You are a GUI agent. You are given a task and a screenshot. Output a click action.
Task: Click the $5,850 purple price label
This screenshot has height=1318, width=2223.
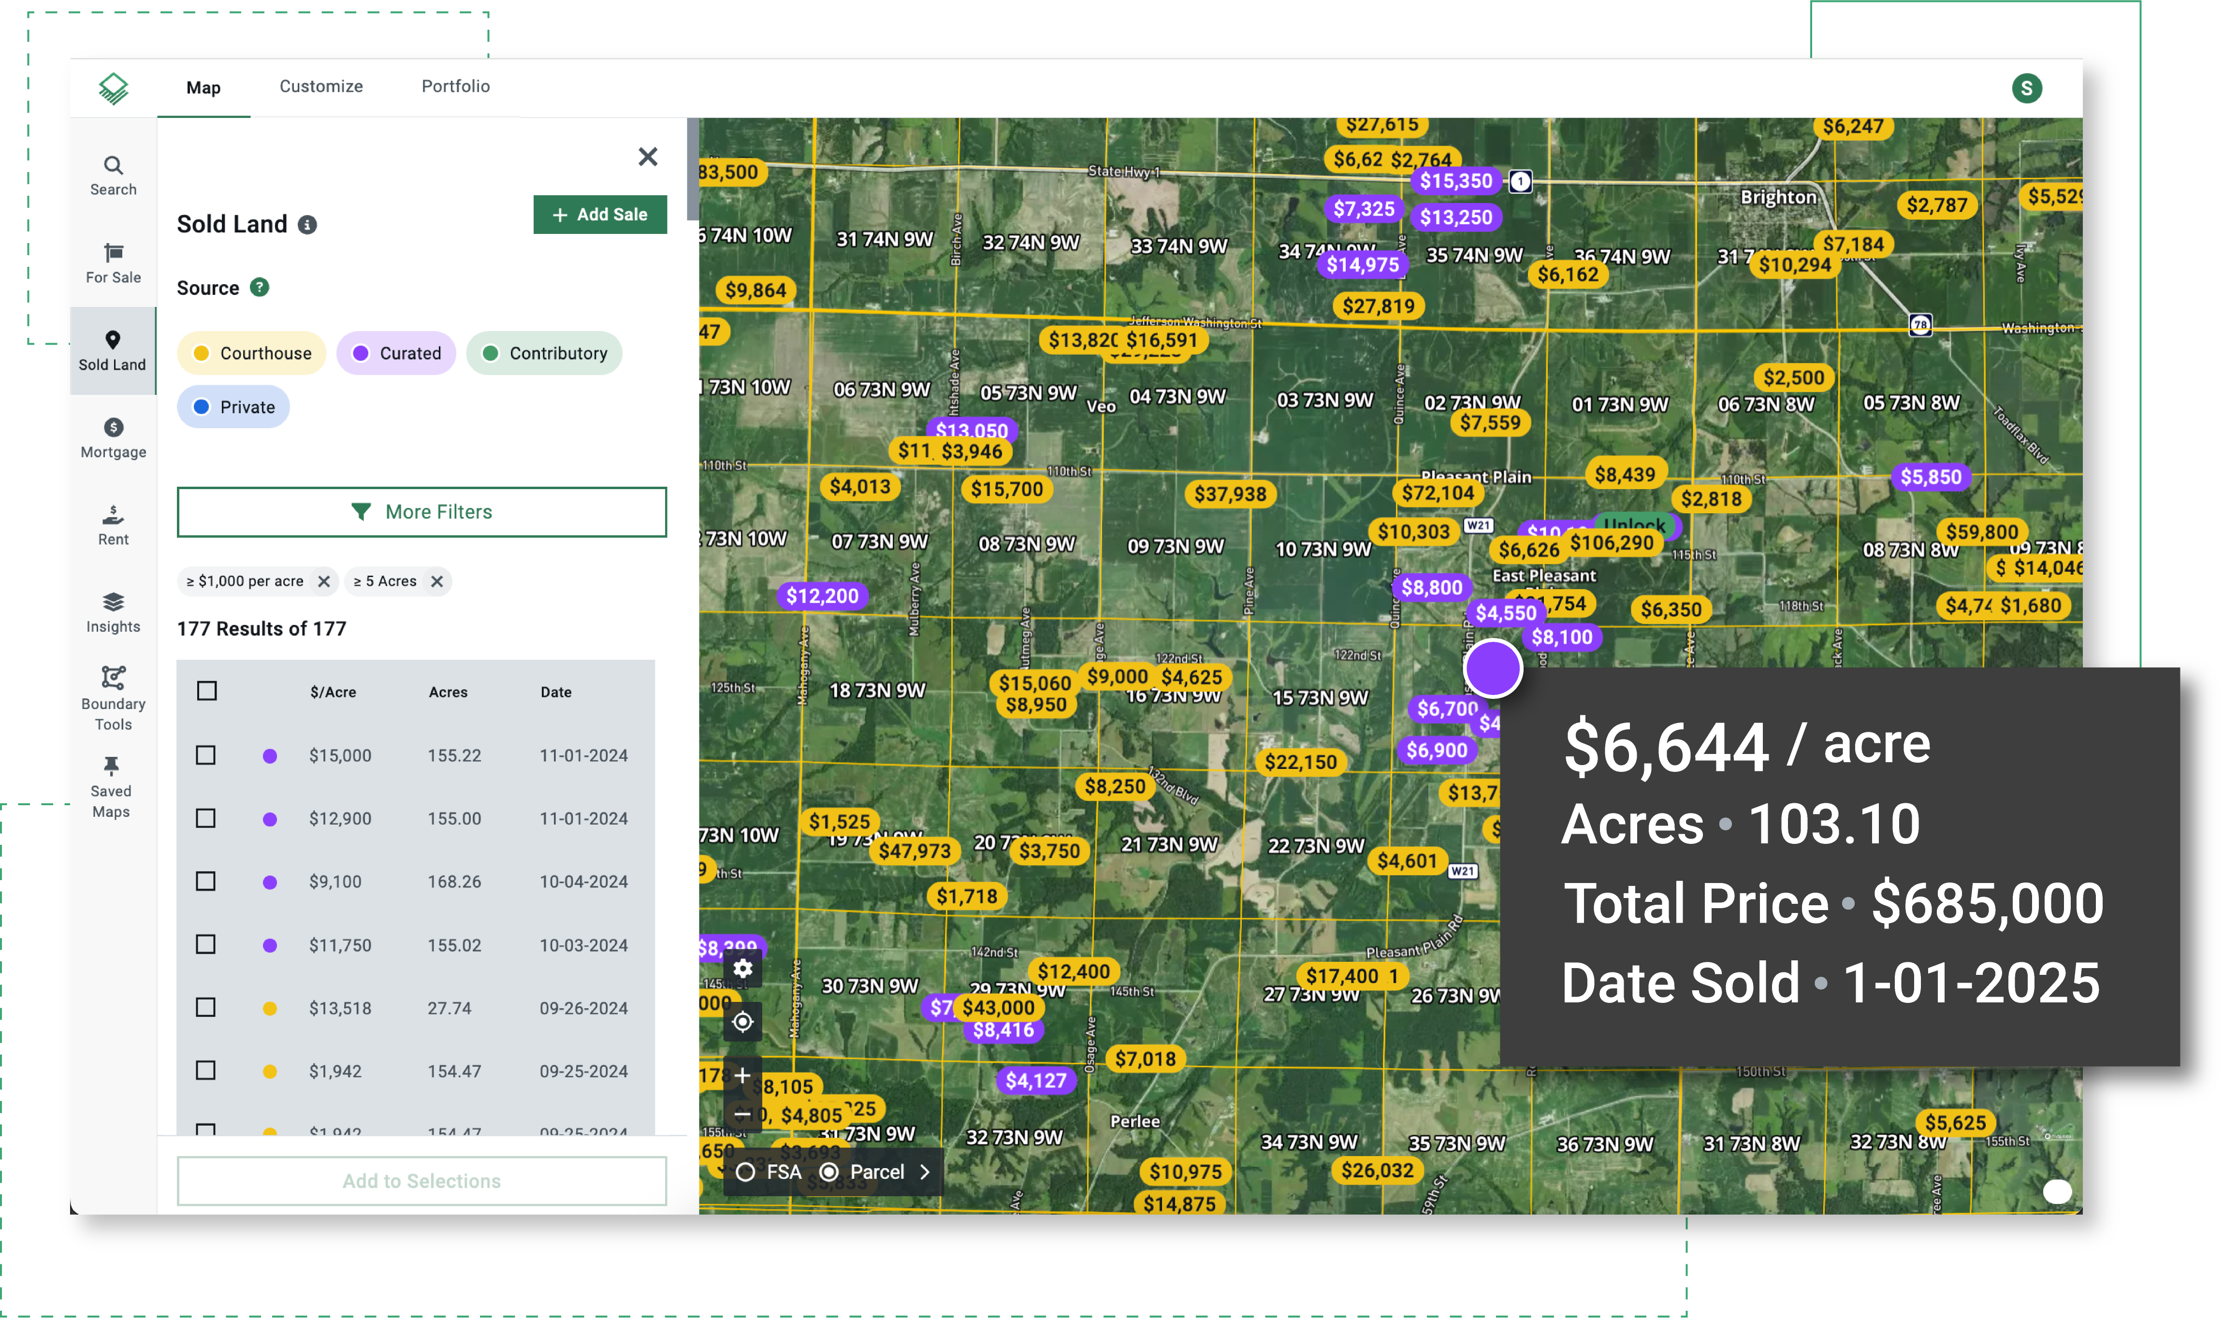click(x=1931, y=477)
